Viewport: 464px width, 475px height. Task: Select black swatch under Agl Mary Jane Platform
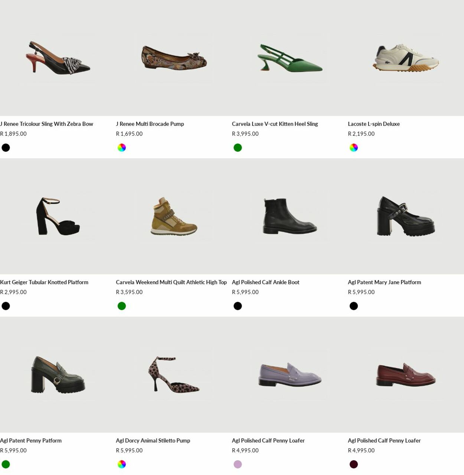coord(354,306)
